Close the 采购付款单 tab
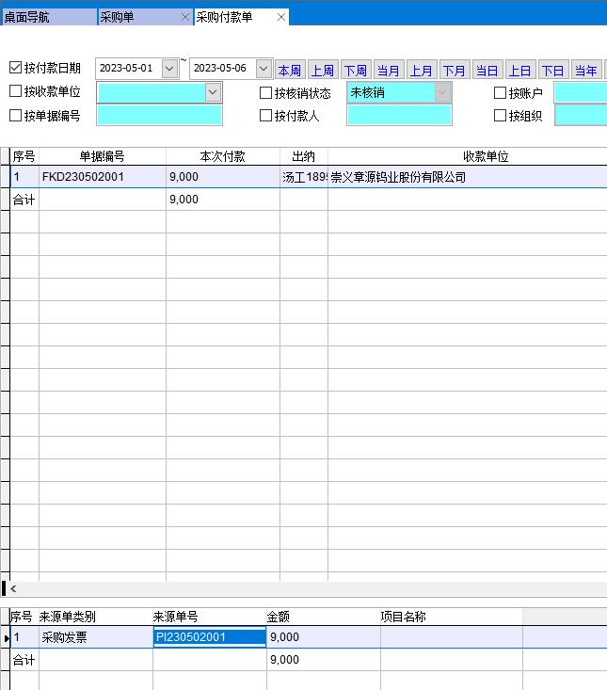This screenshot has height=690, width=607. 280,17
